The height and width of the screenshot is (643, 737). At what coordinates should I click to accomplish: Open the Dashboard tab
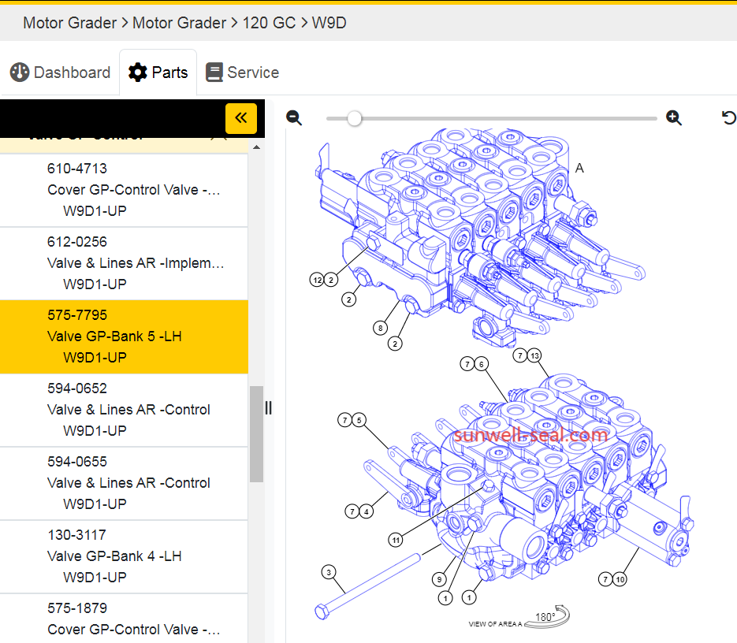[x=60, y=72]
